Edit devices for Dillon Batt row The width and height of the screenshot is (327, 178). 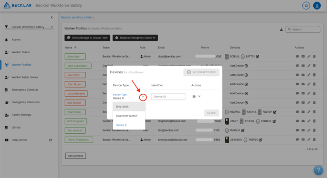click(x=258, y=57)
